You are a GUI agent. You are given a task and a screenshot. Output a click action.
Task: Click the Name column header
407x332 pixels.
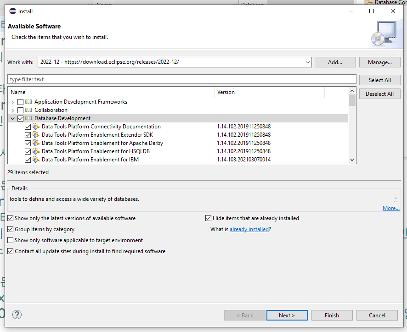pos(111,92)
